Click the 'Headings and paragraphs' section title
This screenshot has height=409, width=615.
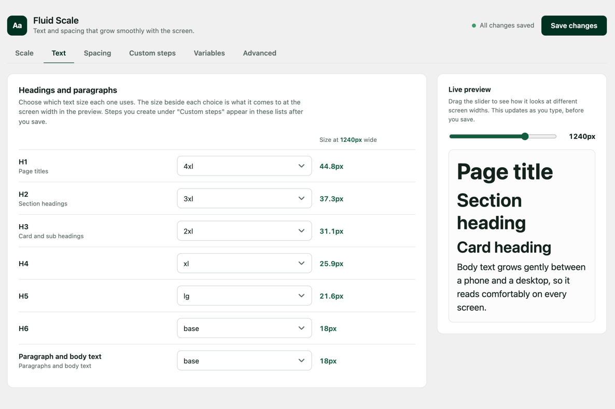click(68, 90)
